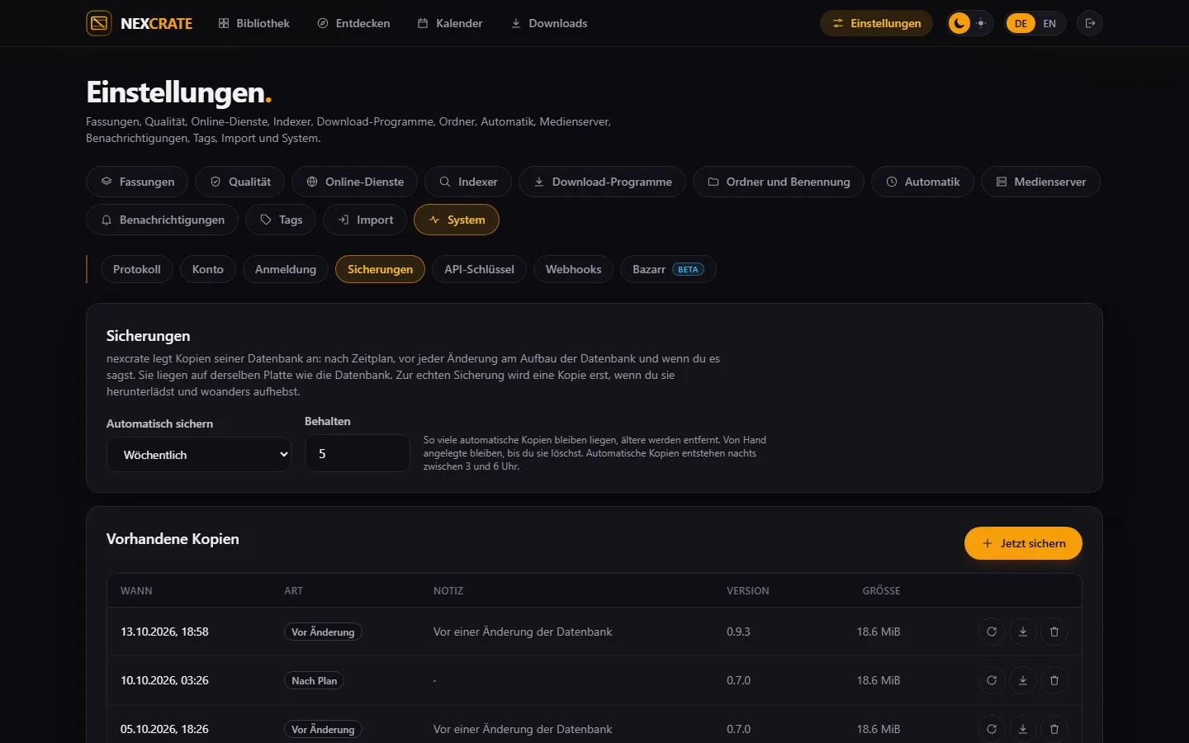The height and width of the screenshot is (743, 1189).
Task: Open the Konto sub-tab
Action: (x=208, y=269)
